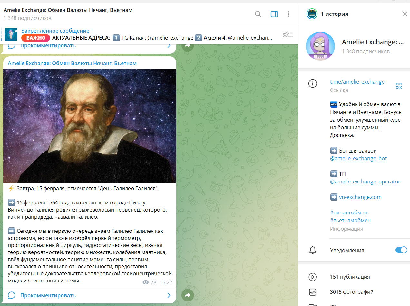Show the QR code for channel link

(x=399, y=85)
